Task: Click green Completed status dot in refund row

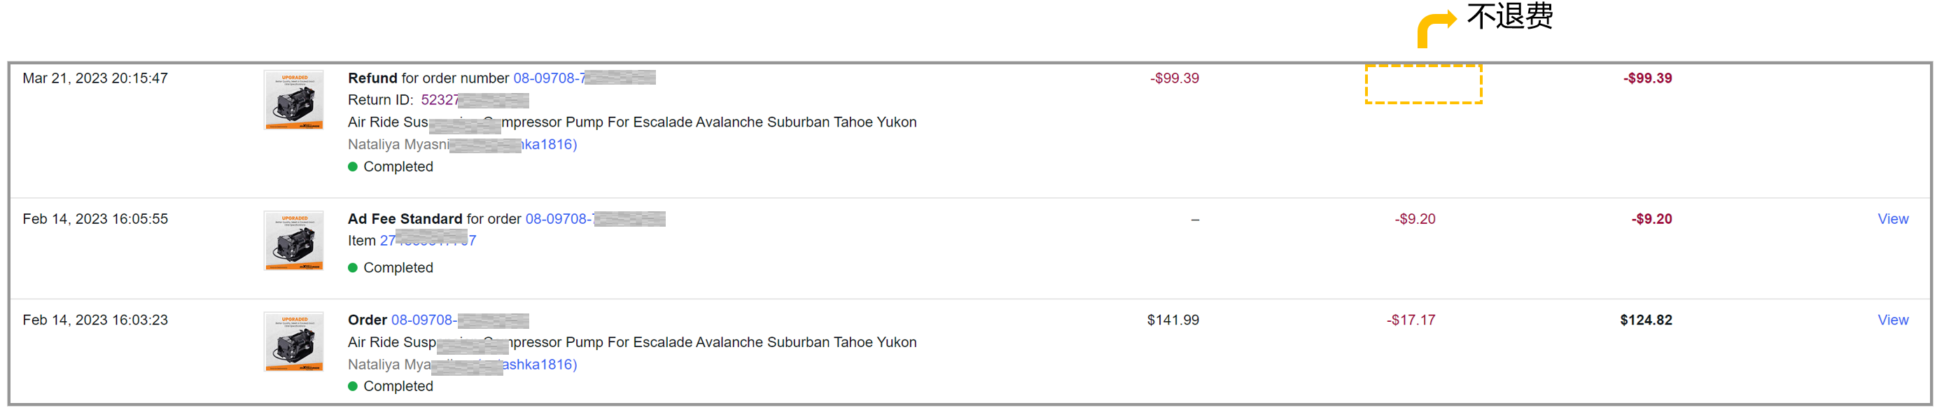Action: click(x=352, y=167)
